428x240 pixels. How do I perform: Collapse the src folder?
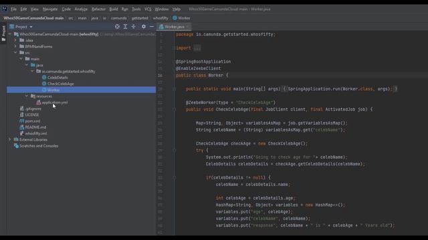[15, 53]
